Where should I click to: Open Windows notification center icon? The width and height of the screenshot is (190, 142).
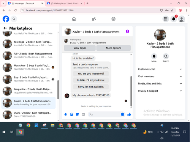(x=185, y=132)
